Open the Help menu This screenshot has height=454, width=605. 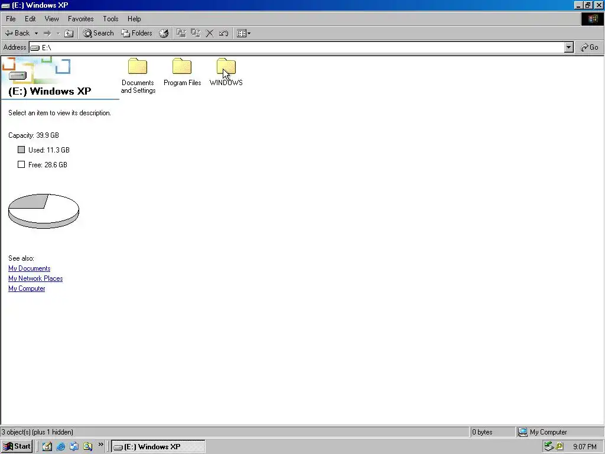pos(134,18)
